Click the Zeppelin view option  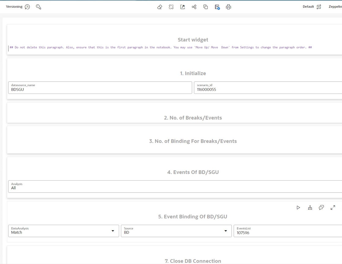pyautogui.click(x=335, y=6)
